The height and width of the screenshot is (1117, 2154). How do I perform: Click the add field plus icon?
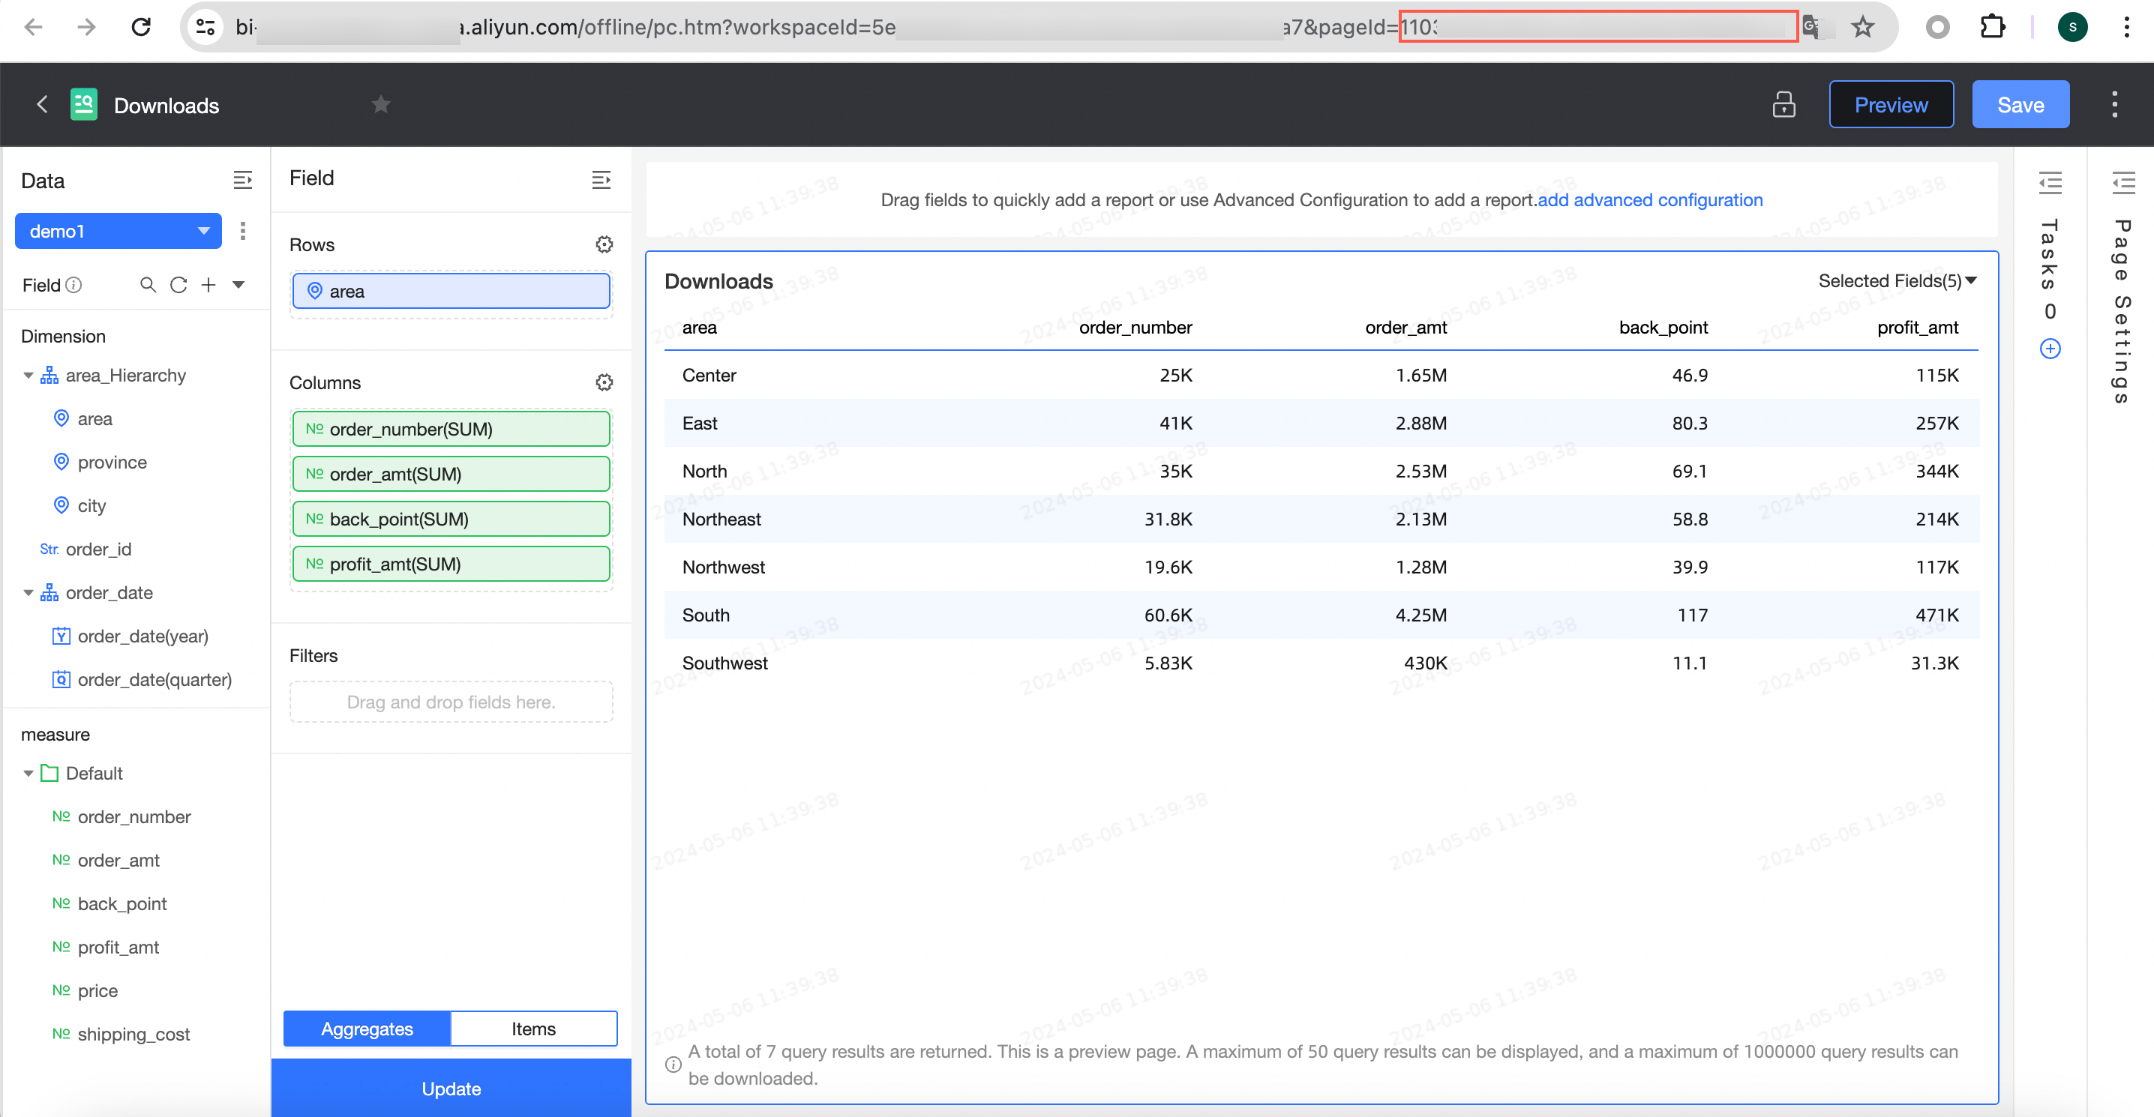point(208,285)
